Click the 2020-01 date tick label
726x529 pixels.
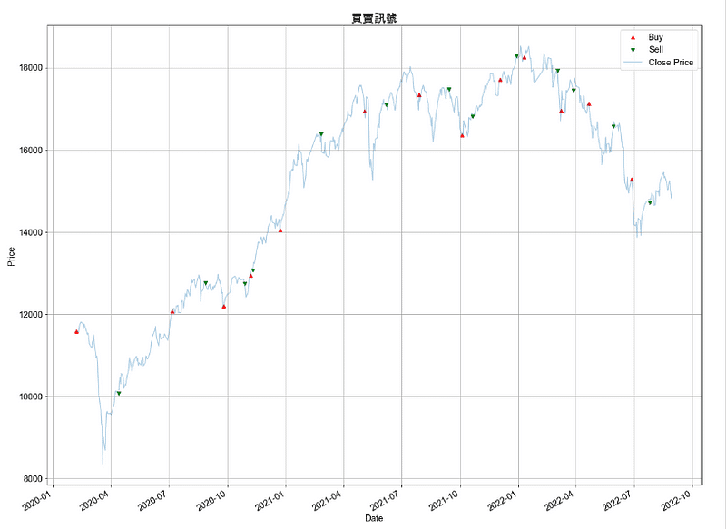coord(42,502)
